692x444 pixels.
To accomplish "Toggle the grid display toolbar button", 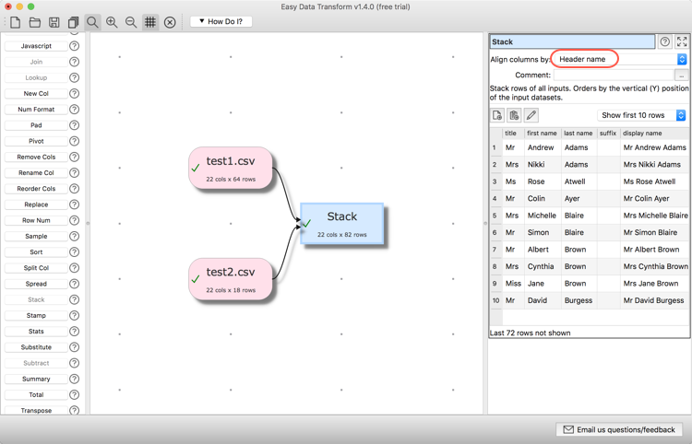I will pos(150,22).
